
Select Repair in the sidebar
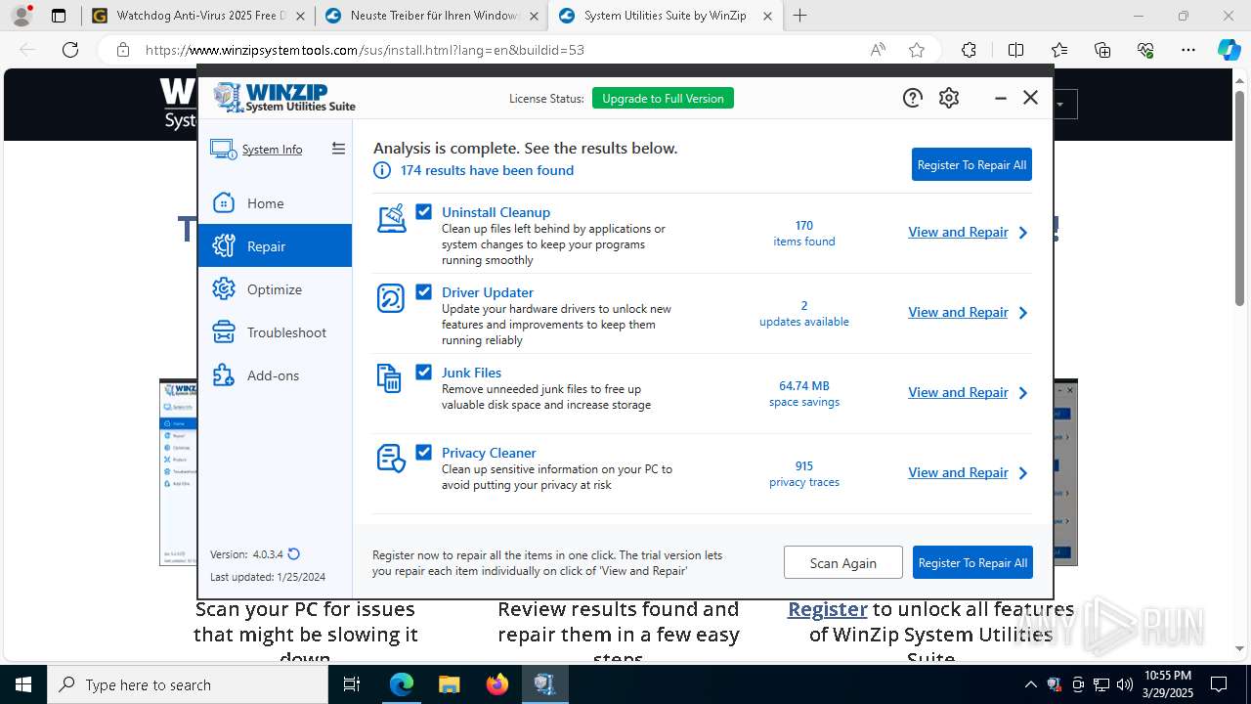click(275, 245)
